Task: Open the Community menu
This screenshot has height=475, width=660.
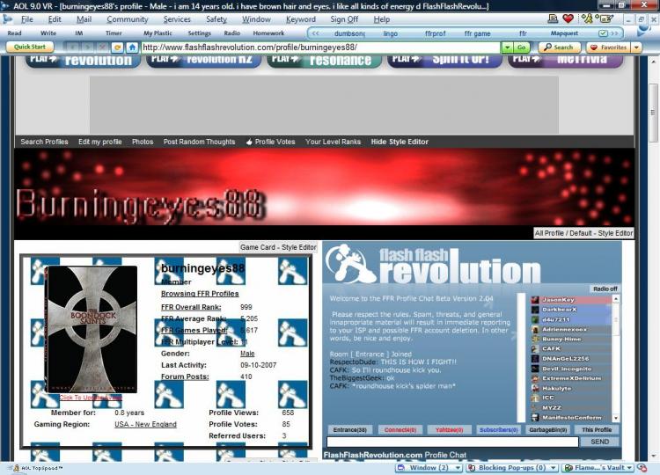Action: click(x=127, y=19)
